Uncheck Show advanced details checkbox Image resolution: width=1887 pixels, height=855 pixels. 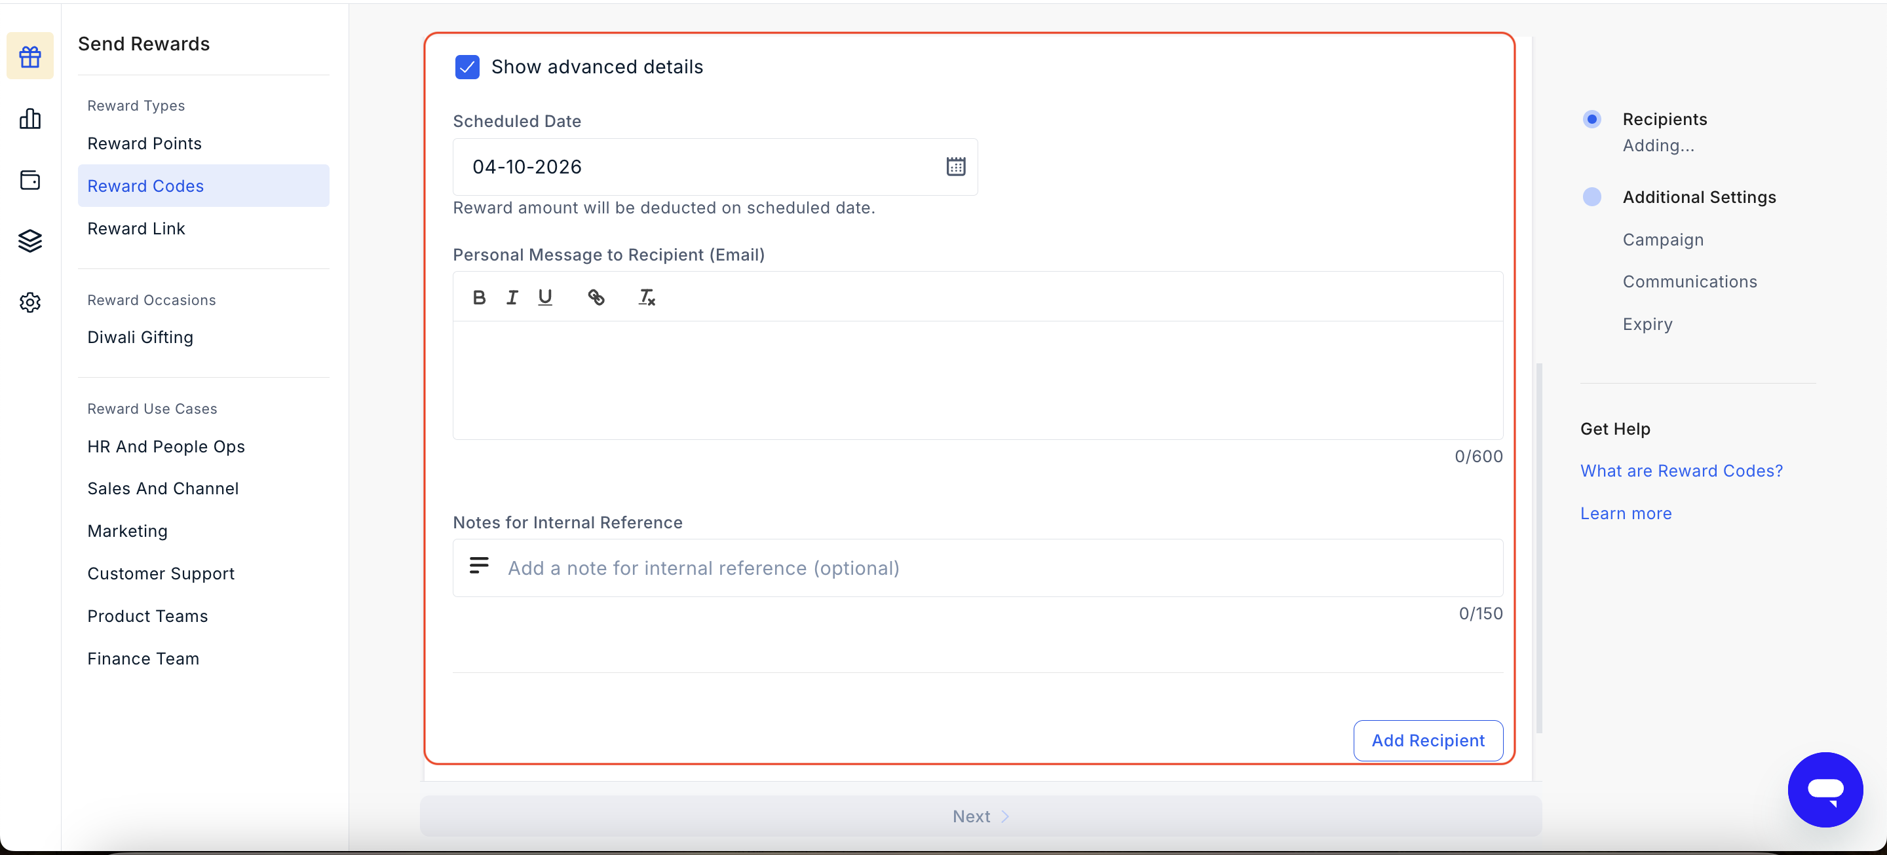point(467,67)
